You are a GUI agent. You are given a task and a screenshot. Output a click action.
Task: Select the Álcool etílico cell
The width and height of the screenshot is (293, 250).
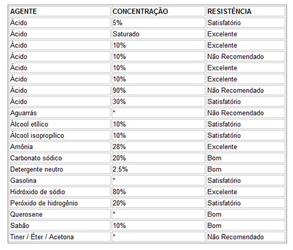coord(60,124)
